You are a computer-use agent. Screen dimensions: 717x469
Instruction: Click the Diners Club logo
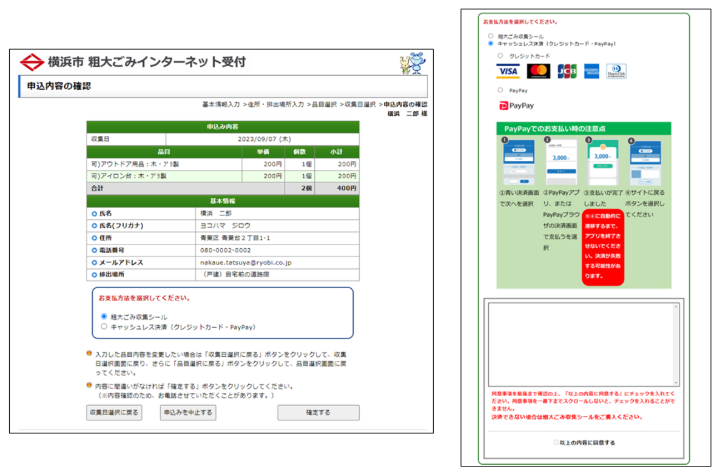[x=616, y=72]
